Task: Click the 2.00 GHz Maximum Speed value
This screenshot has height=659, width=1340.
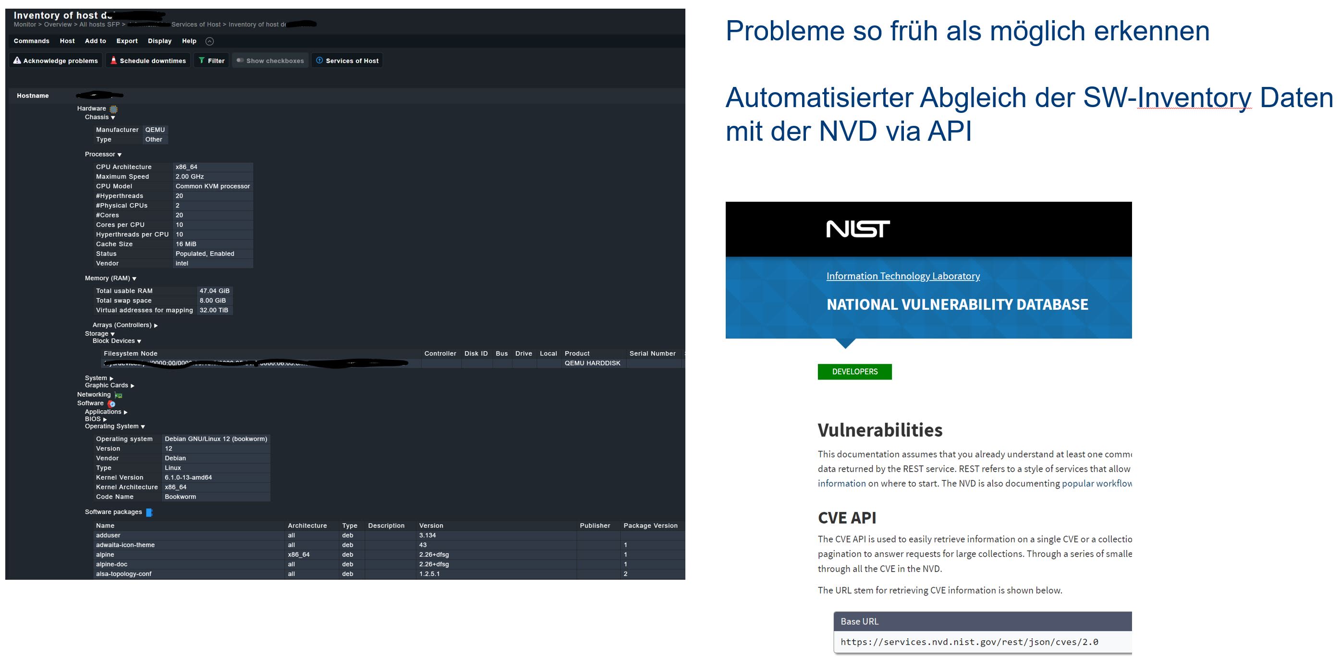Action: pos(189,177)
